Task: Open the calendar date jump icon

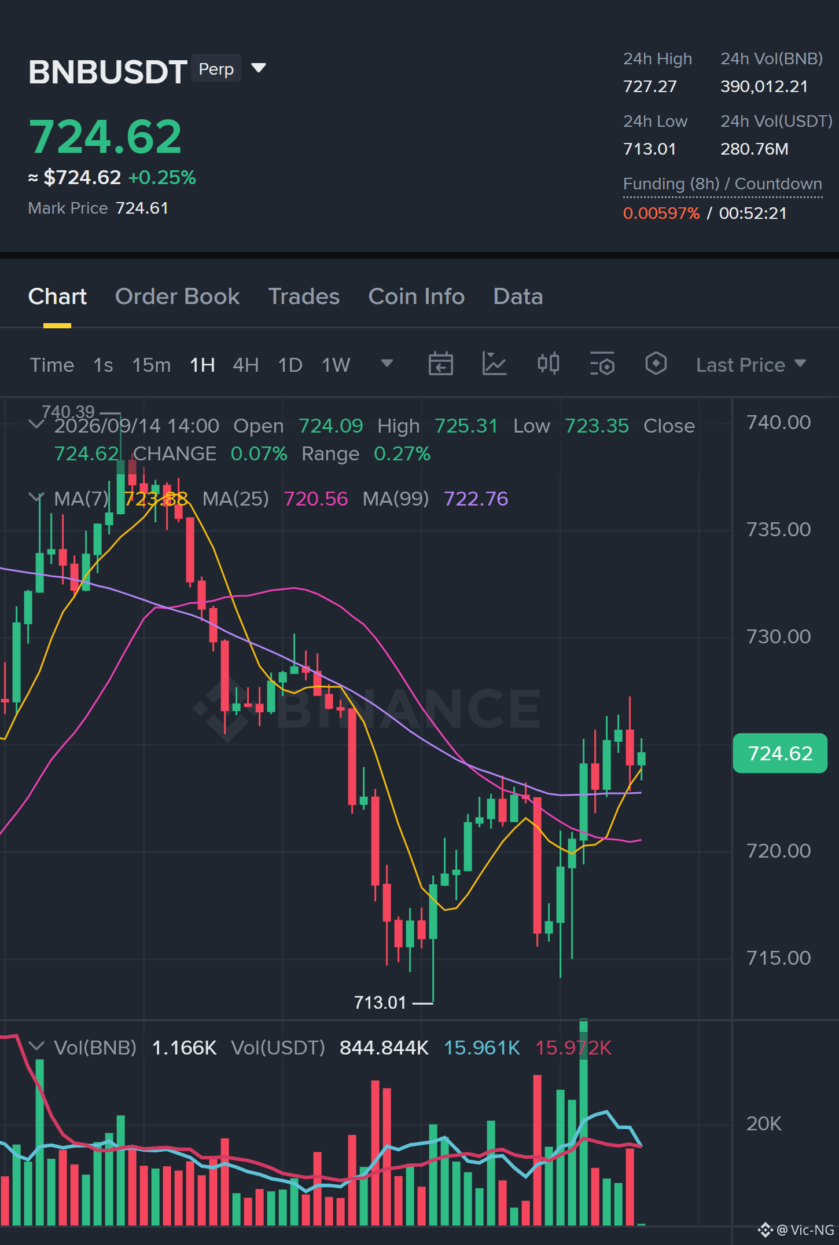Action: (440, 364)
